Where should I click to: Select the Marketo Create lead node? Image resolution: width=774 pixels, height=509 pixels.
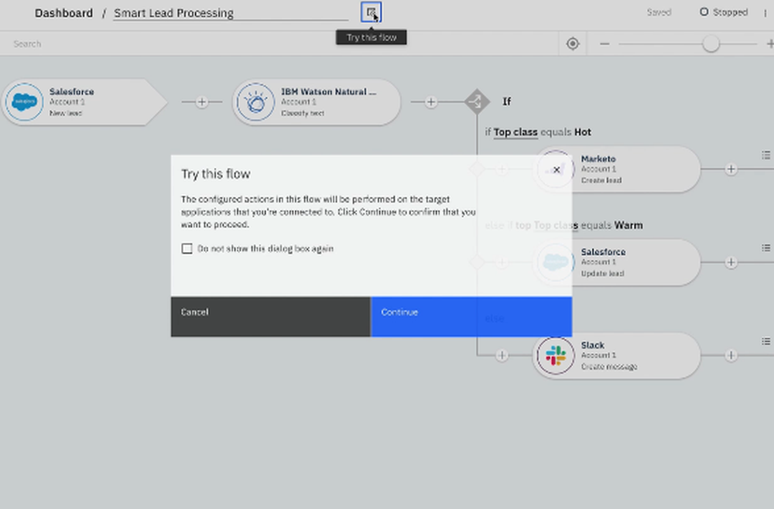(616, 169)
